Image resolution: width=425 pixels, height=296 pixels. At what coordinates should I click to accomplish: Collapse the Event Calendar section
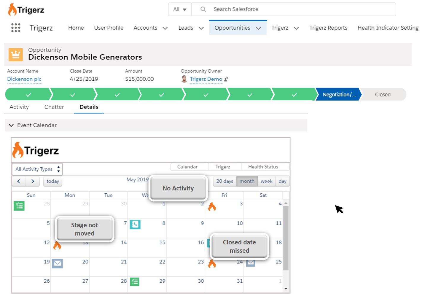[x=11, y=125]
